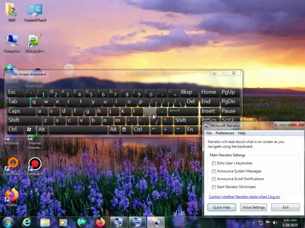Click the End key on the keyboard
Viewport: 305px width, 228px height.
coord(210,102)
